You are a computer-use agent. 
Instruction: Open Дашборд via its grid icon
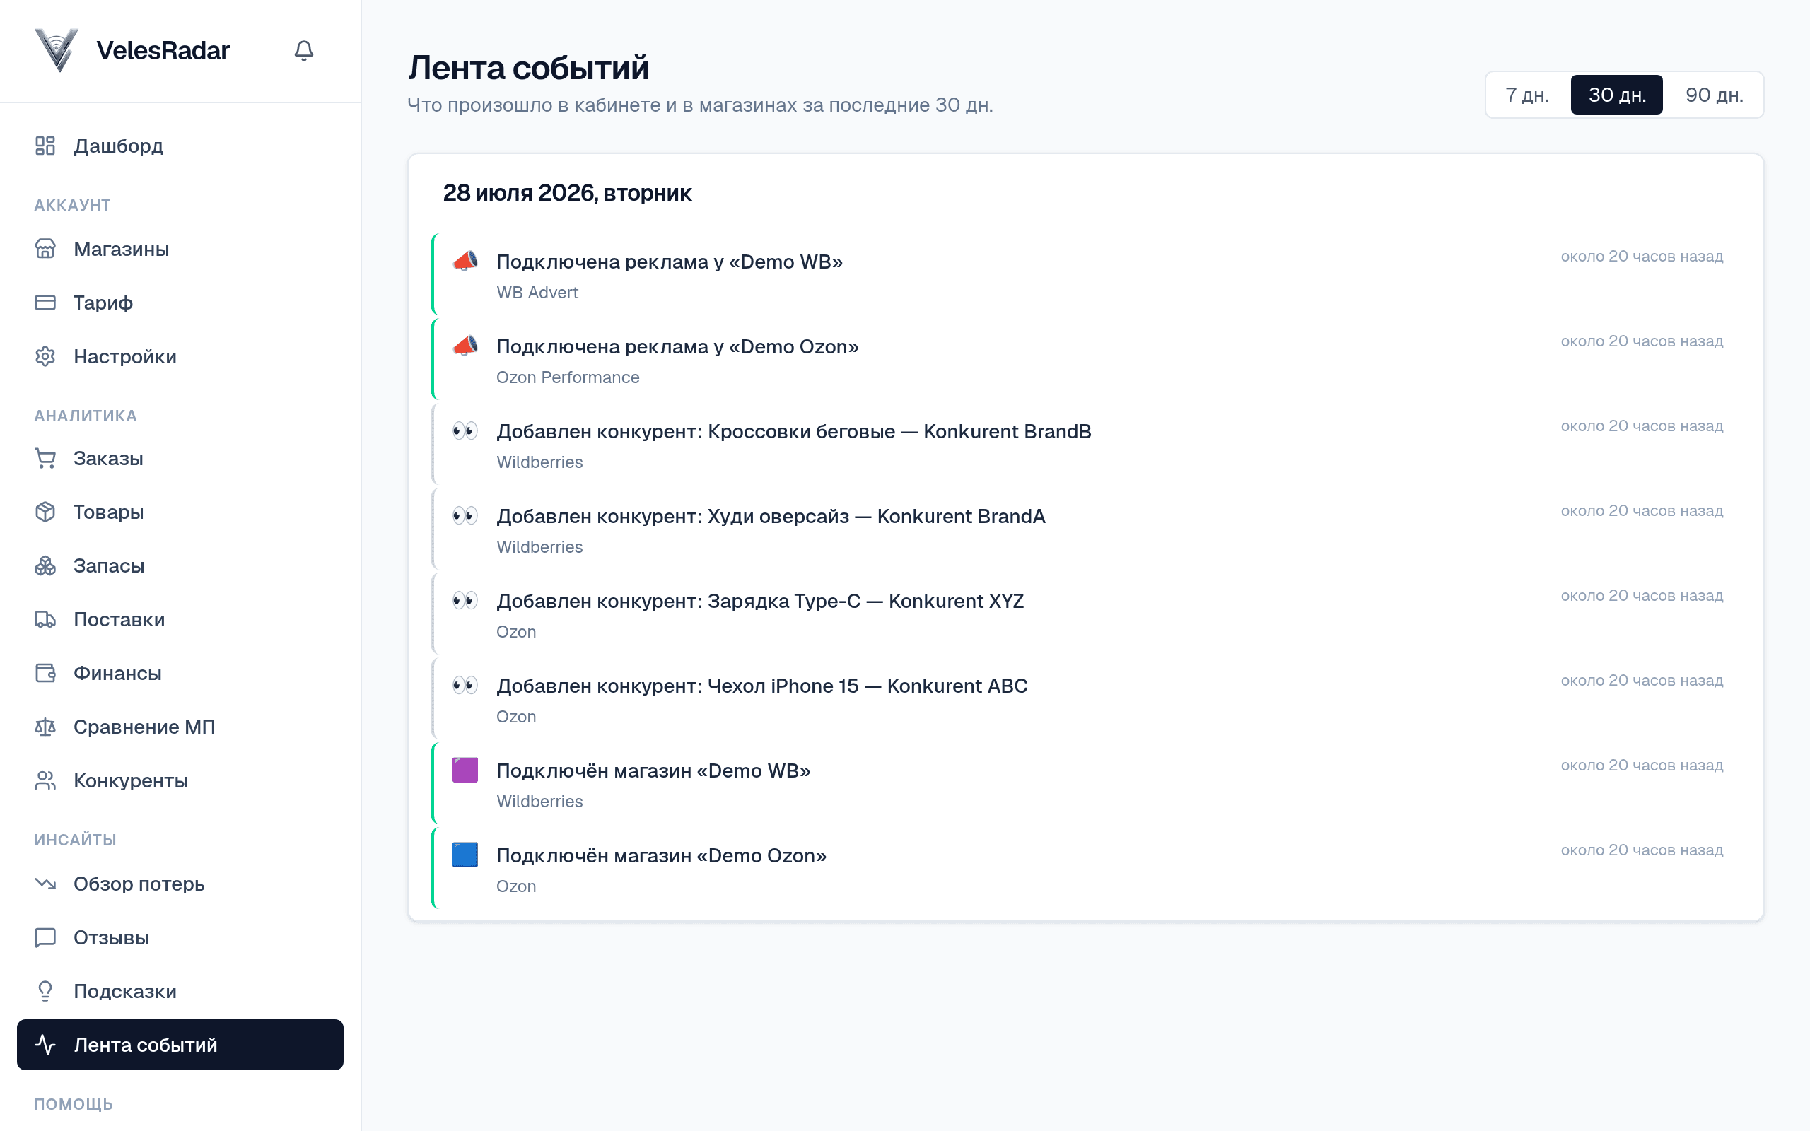(x=45, y=145)
